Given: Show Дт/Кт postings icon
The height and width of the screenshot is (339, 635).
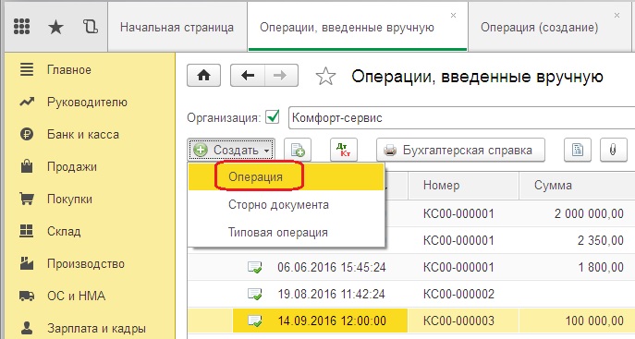Looking at the screenshot, I should tap(344, 150).
